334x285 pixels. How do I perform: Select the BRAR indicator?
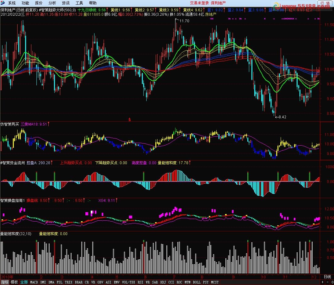point(78,282)
